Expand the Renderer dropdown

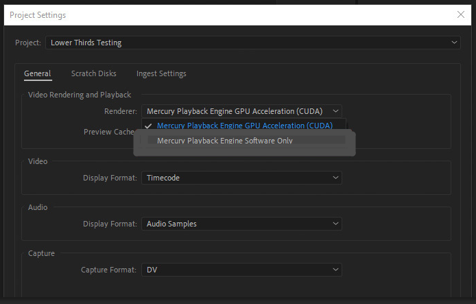[241, 111]
